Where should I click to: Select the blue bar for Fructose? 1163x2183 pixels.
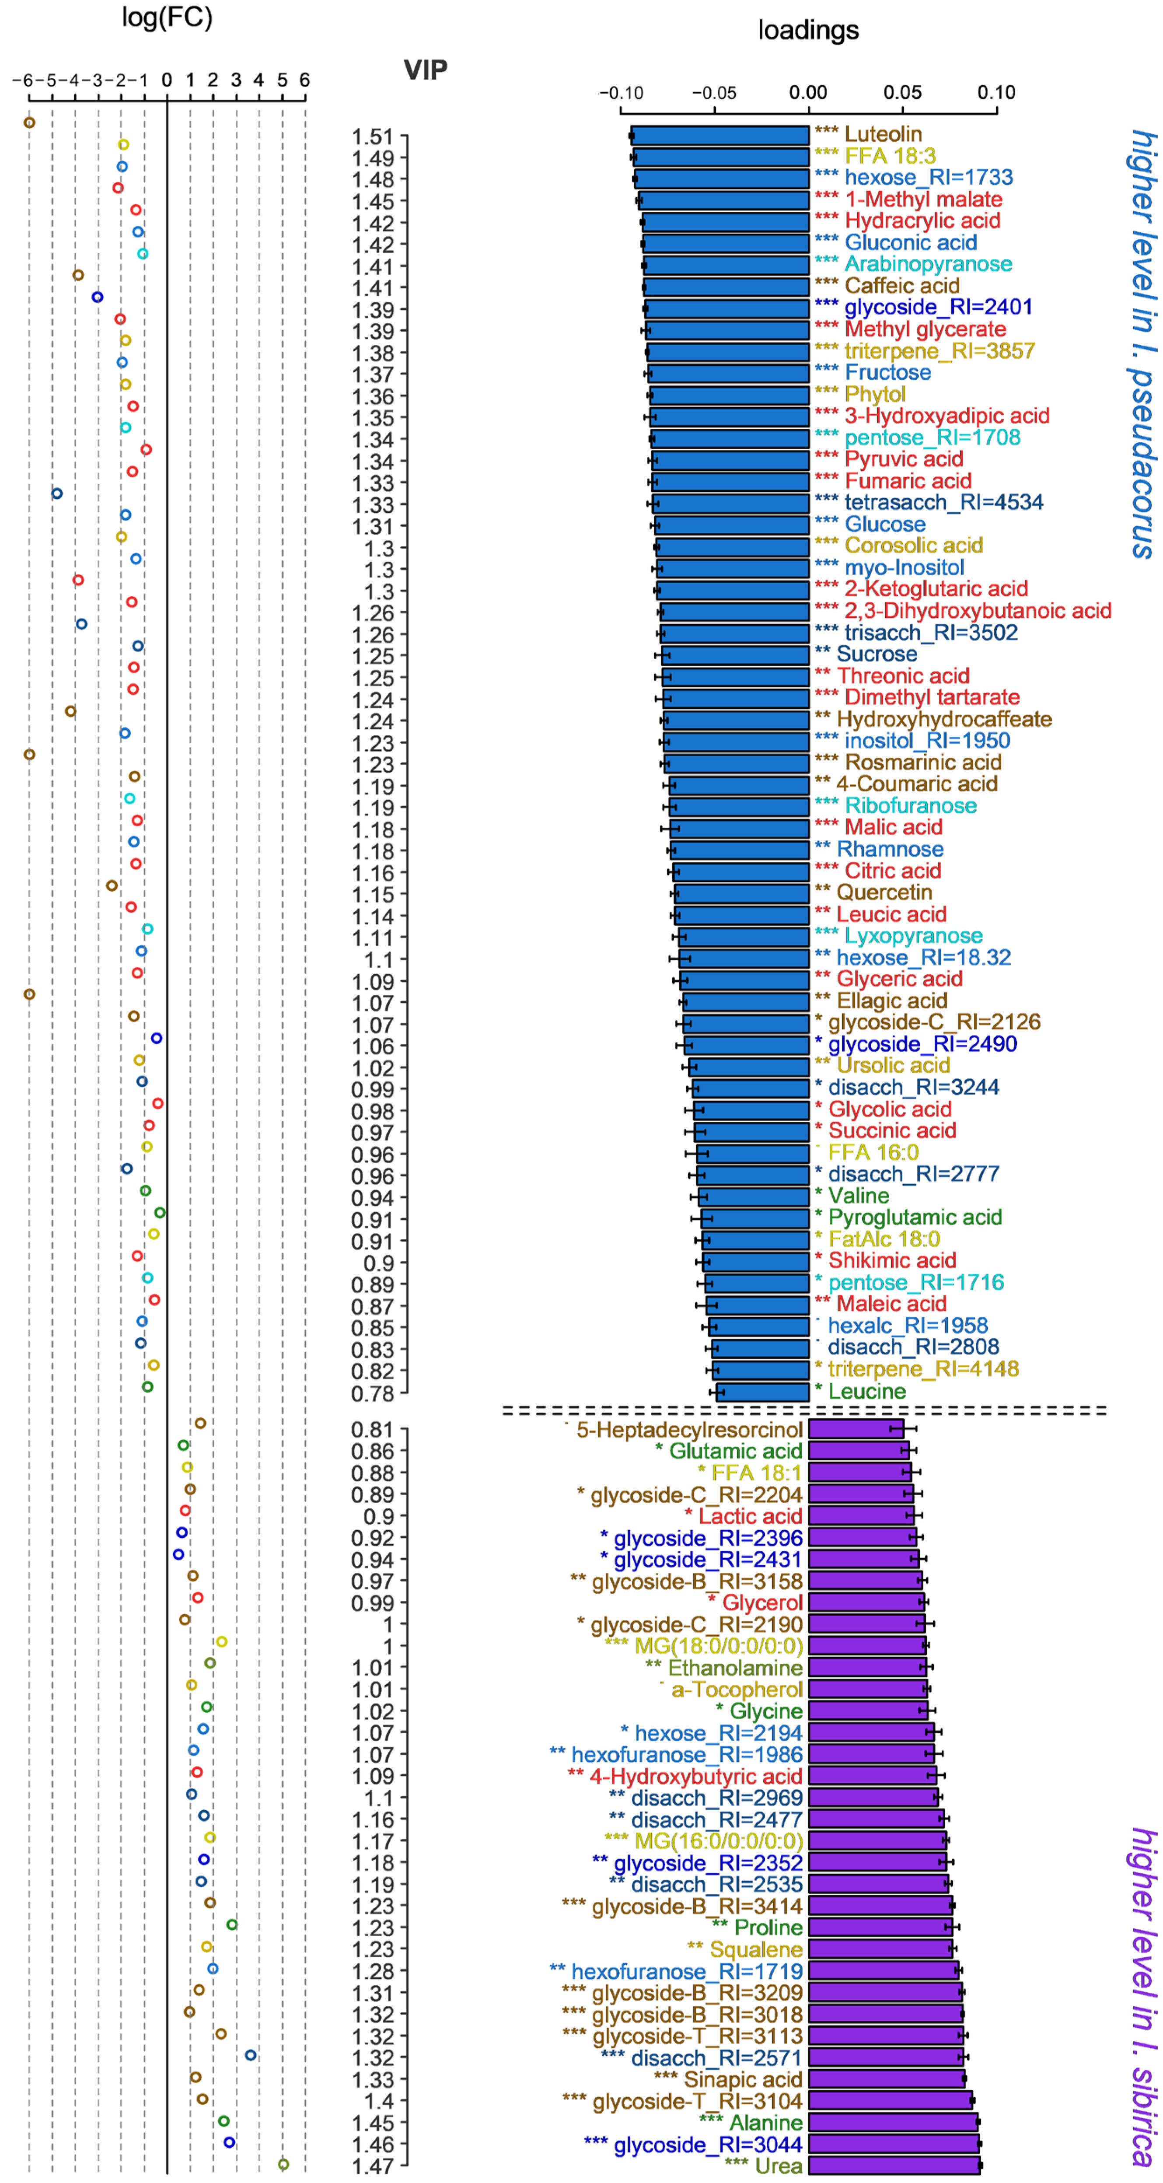[729, 373]
